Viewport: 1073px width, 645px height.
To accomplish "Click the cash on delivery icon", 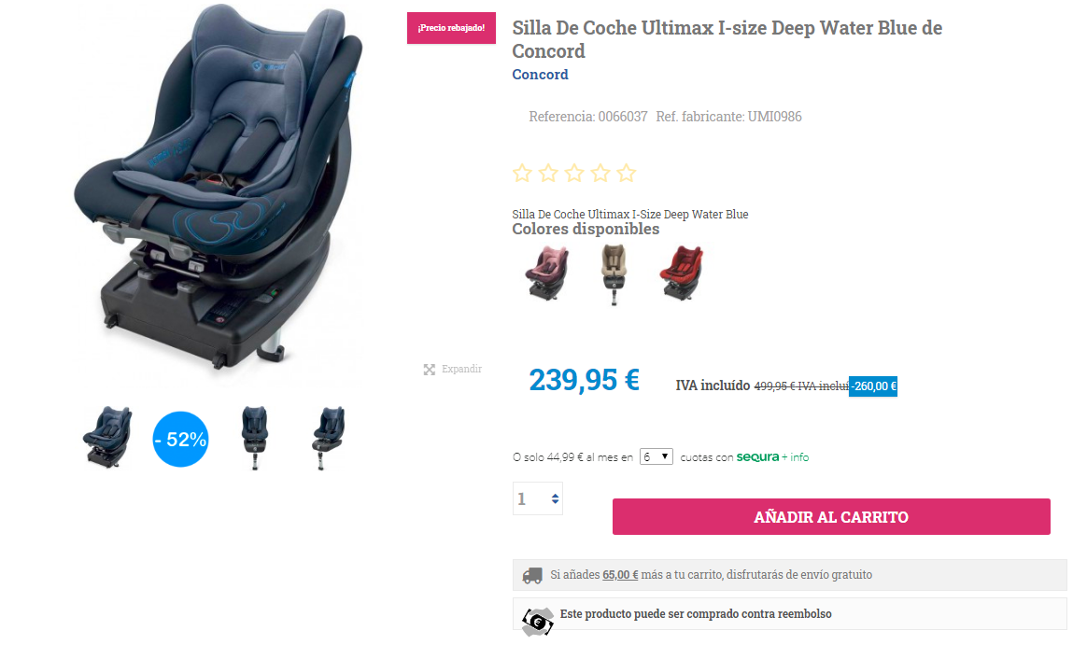I will pos(538,621).
